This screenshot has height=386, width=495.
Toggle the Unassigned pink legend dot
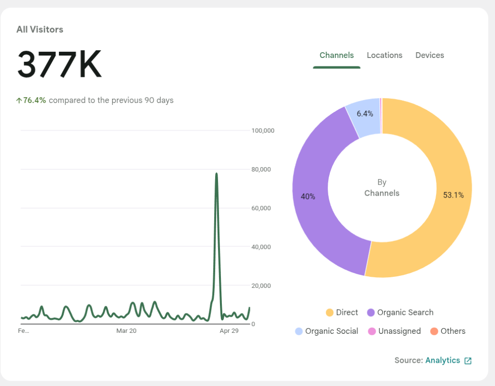[372, 331]
